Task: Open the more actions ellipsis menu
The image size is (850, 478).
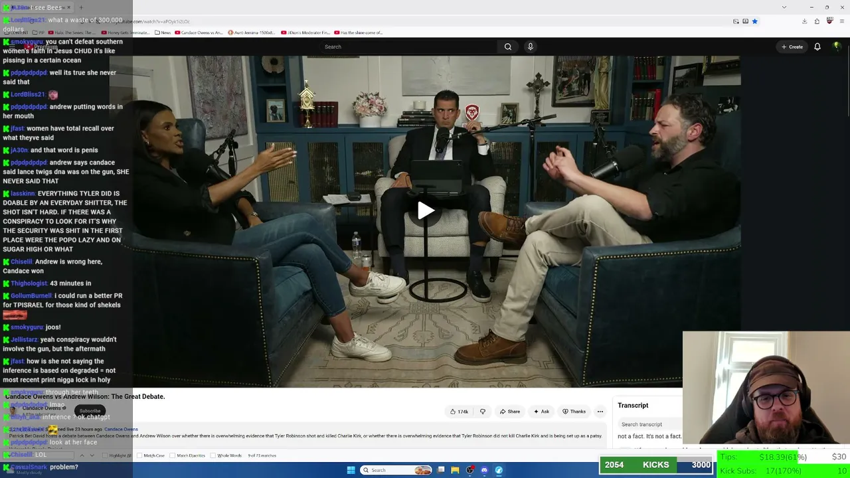Action: (600, 412)
